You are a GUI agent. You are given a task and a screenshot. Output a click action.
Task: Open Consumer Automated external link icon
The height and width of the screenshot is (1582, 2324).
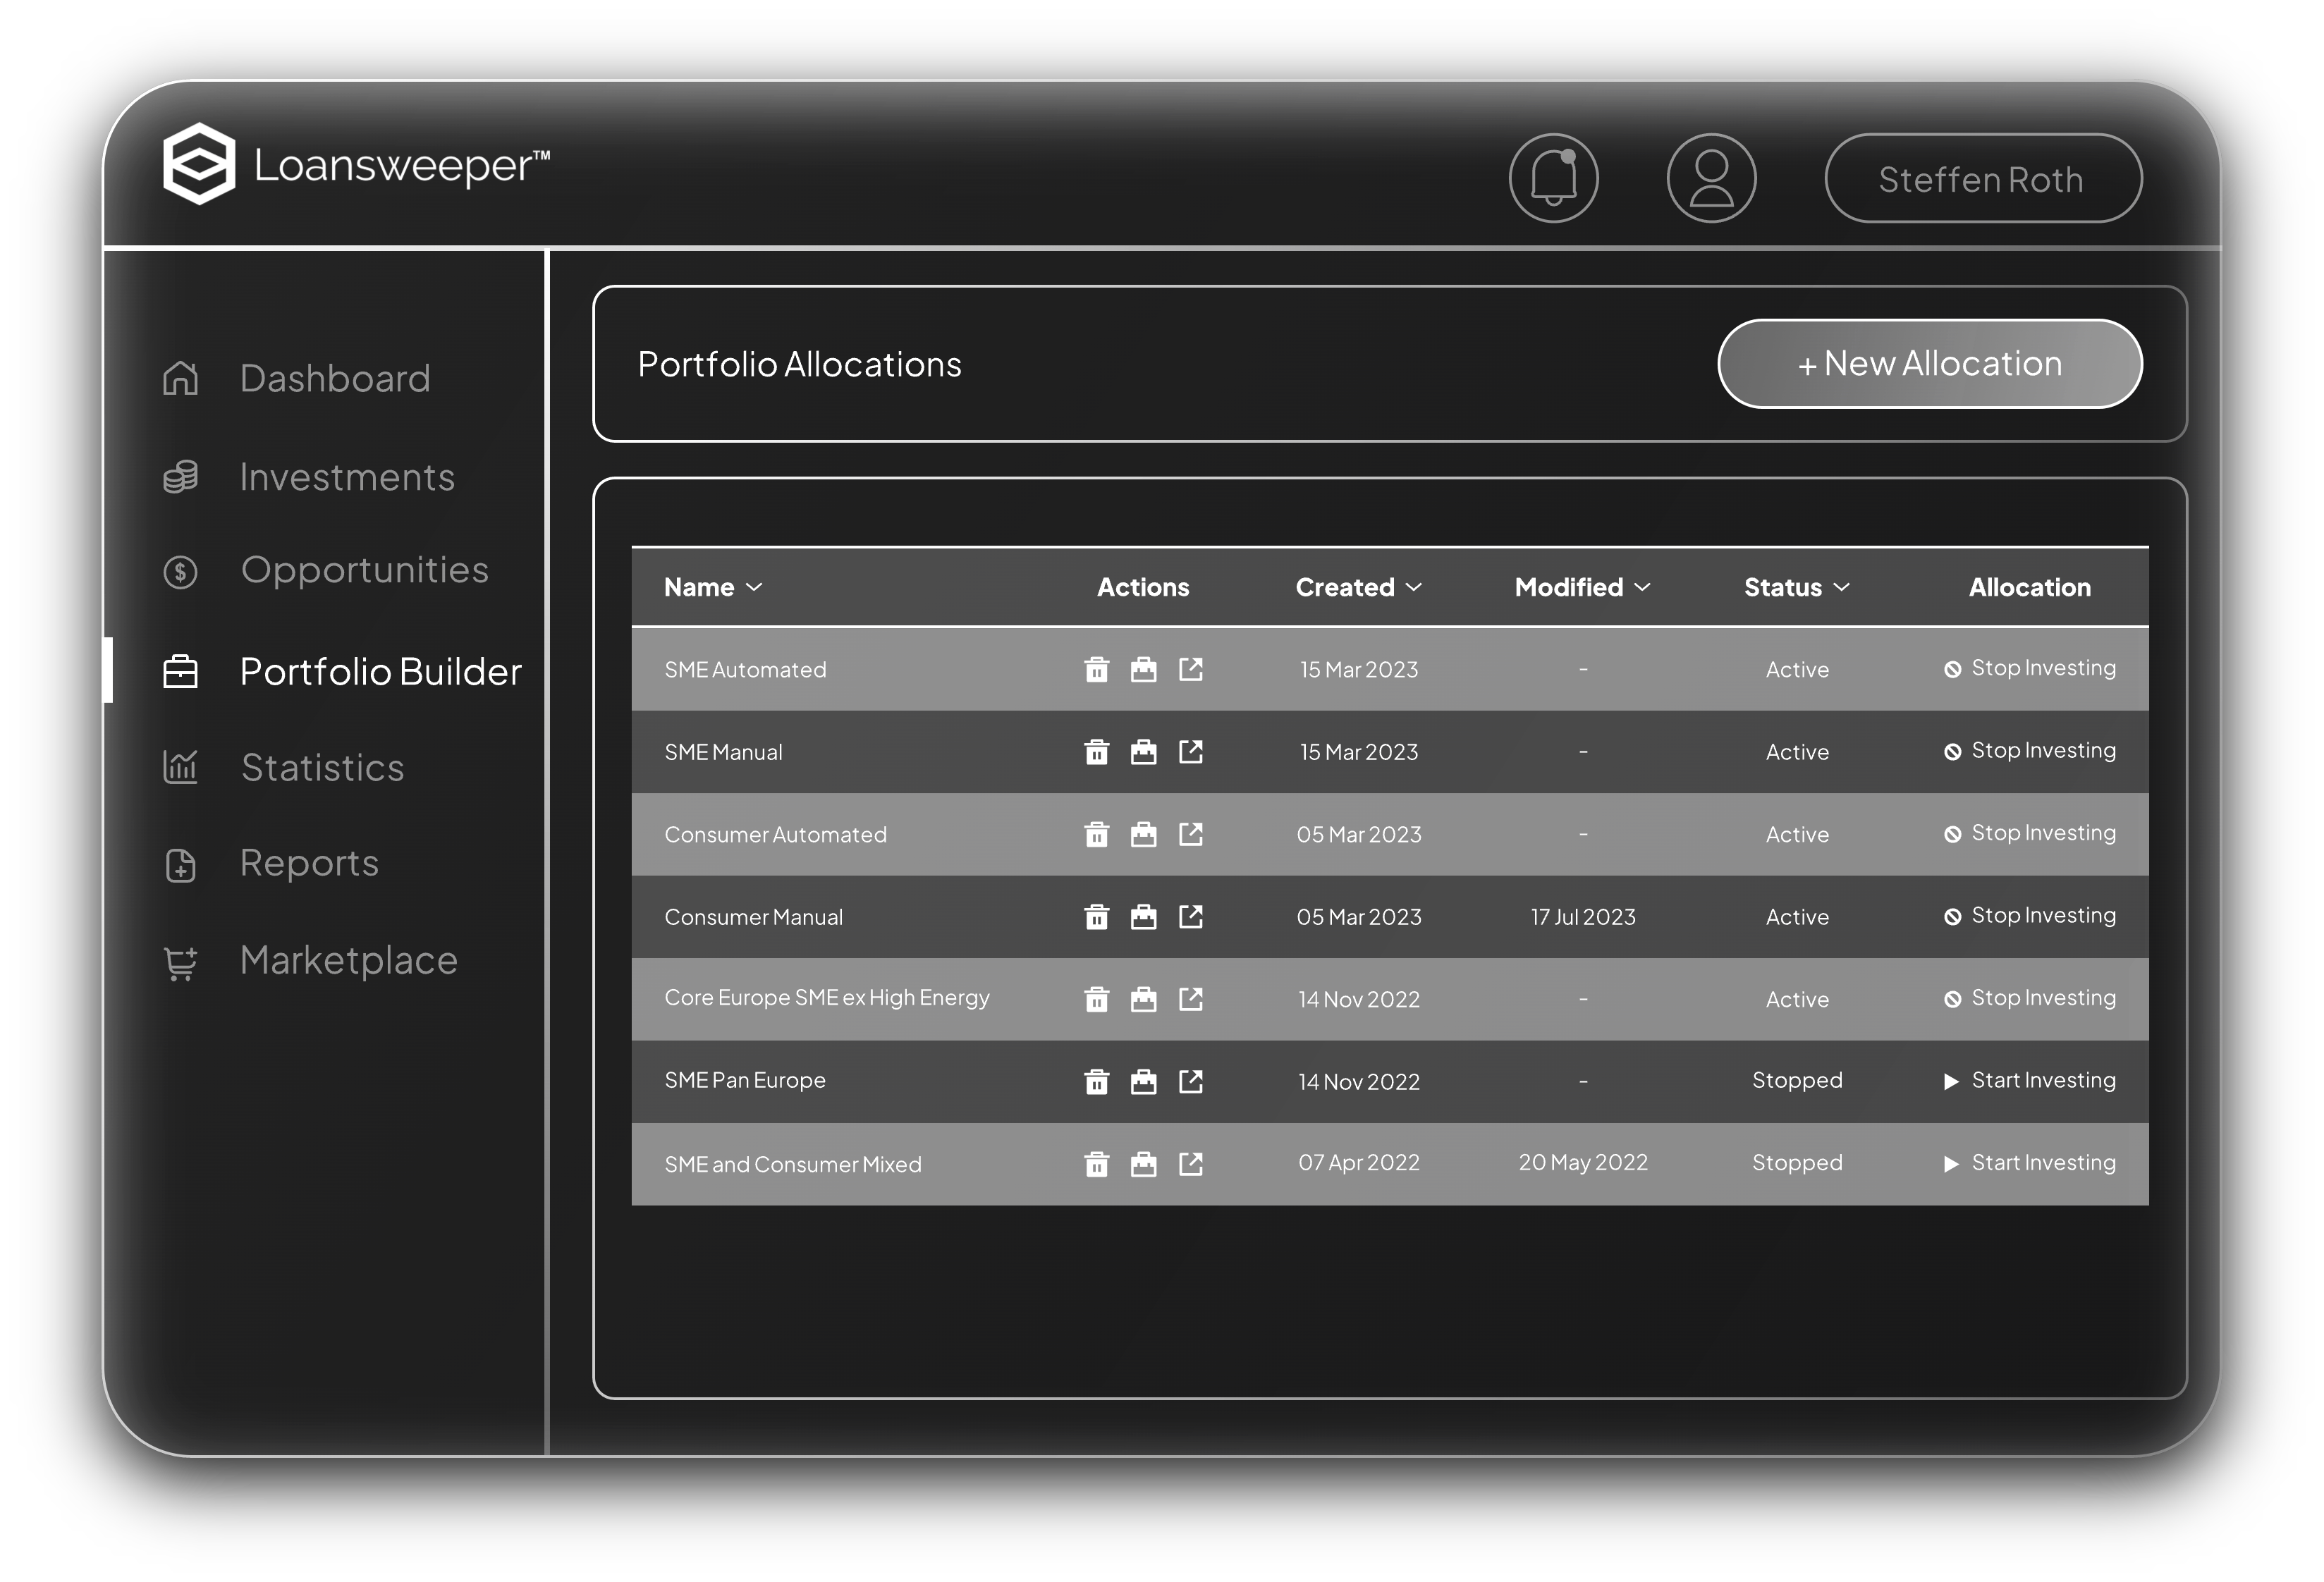coord(1190,834)
